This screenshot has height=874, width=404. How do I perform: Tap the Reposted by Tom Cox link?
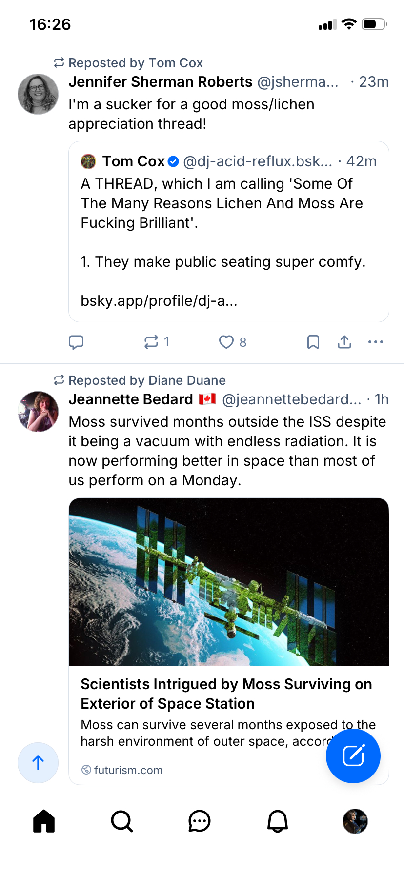[x=135, y=63]
